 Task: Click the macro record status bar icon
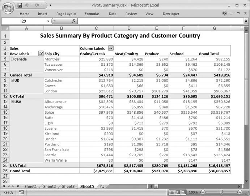21,192
